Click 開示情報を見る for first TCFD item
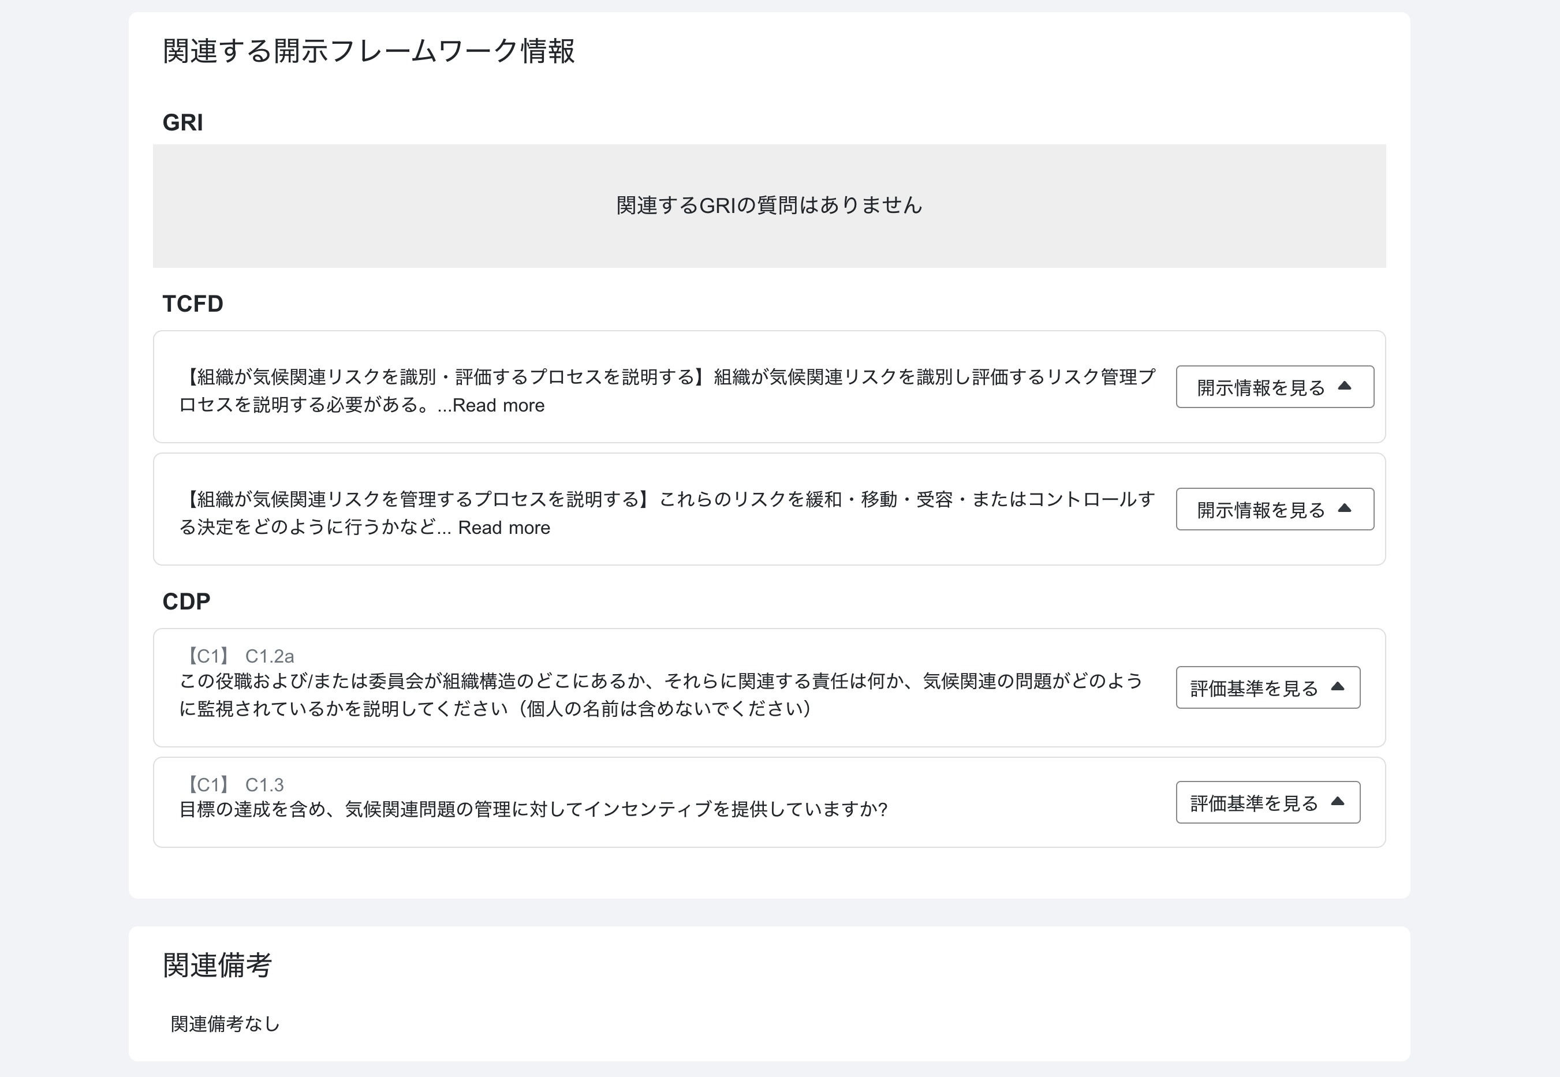This screenshot has height=1077, width=1560. click(1260, 387)
